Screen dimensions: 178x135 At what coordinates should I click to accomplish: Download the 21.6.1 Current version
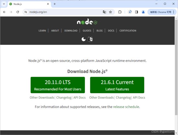click(x=117, y=85)
